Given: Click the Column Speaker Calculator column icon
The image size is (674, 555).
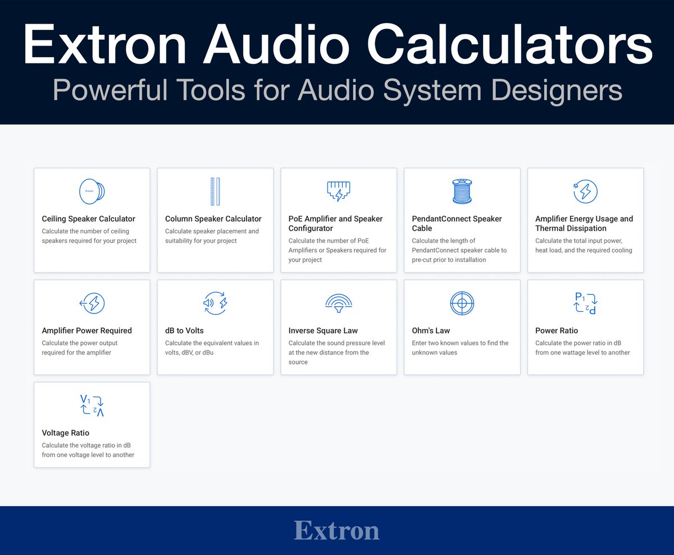Looking at the screenshot, I should pos(215,192).
